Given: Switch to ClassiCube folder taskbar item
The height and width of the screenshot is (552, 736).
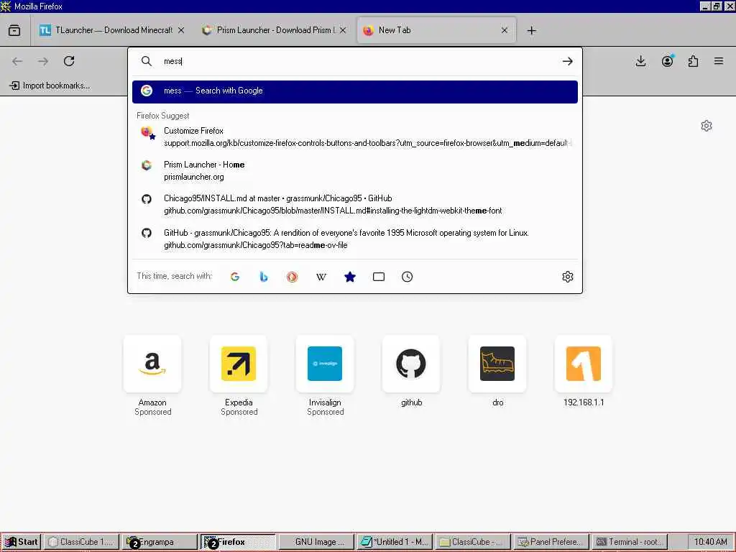Looking at the screenshot, I should click(473, 542).
